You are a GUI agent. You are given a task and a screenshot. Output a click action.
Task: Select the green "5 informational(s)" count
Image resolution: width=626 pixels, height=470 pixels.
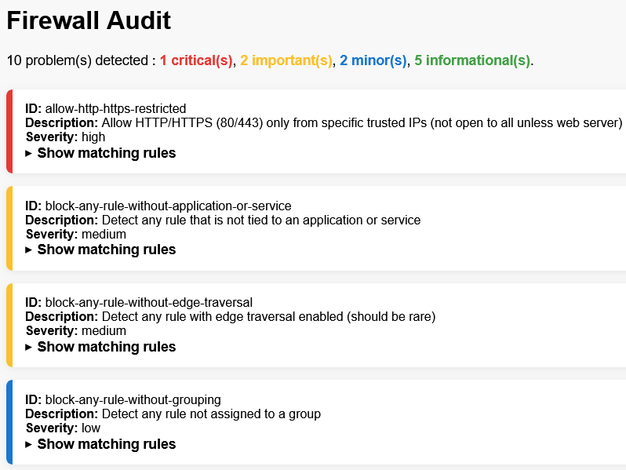tap(472, 60)
